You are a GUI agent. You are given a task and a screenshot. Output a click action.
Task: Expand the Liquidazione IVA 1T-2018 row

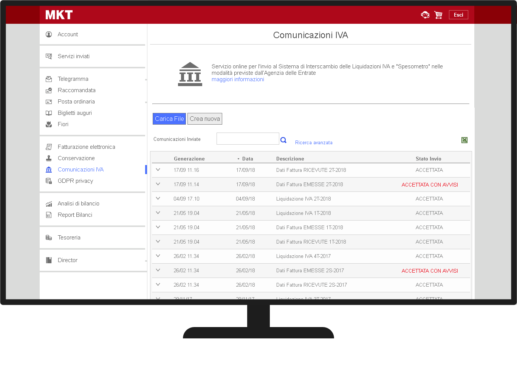(158, 213)
